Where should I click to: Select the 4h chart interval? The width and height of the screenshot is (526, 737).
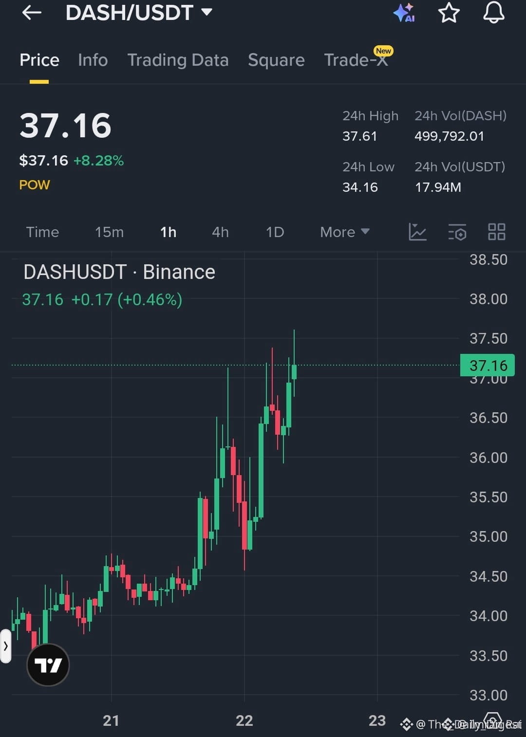tap(220, 232)
